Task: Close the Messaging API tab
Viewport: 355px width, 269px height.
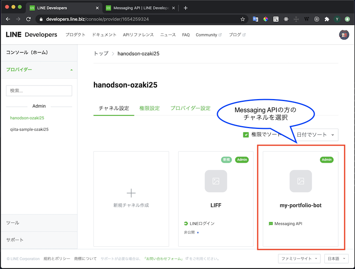Action: 174,8
